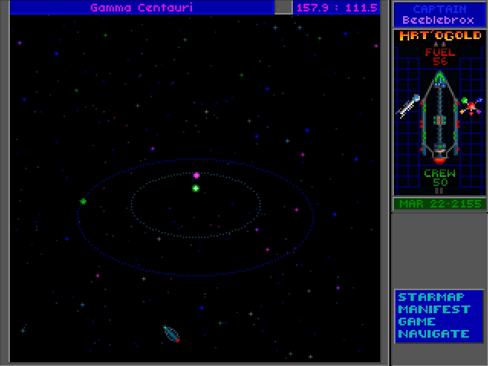Click the flagship diagram in status panel
488x366 pixels.
point(440,117)
